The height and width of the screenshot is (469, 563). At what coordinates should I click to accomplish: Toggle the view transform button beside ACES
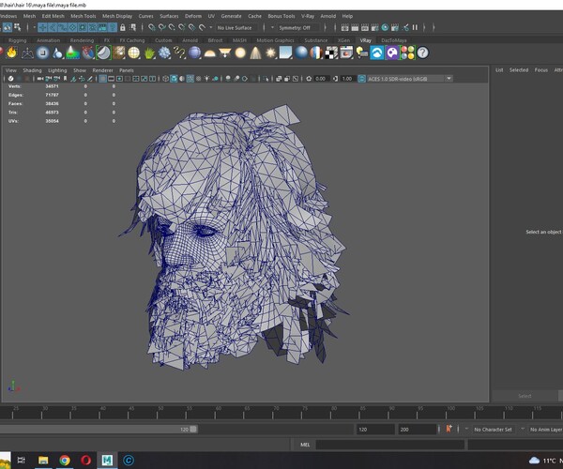[362, 79]
